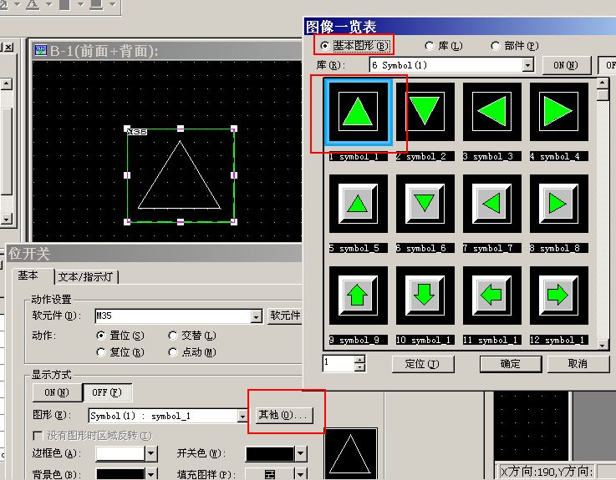Click the 边框色 white color swatch

[x=120, y=453]
